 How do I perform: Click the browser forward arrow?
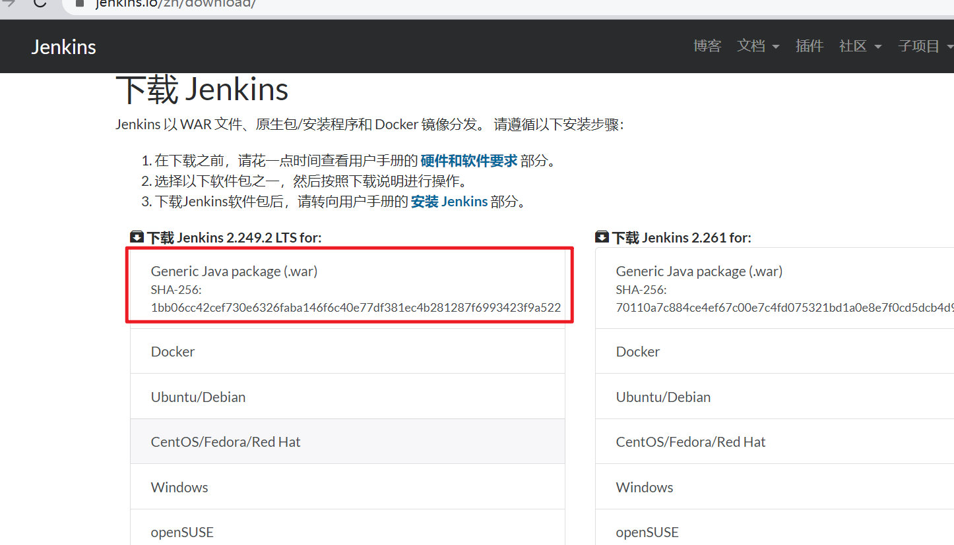click(x=8, y=3)
